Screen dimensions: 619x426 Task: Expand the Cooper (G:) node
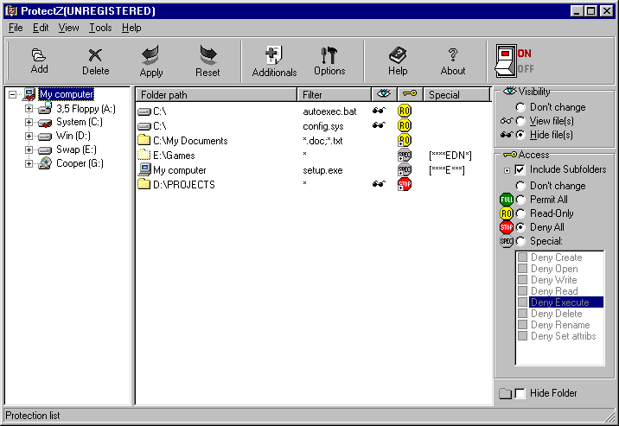29,163
